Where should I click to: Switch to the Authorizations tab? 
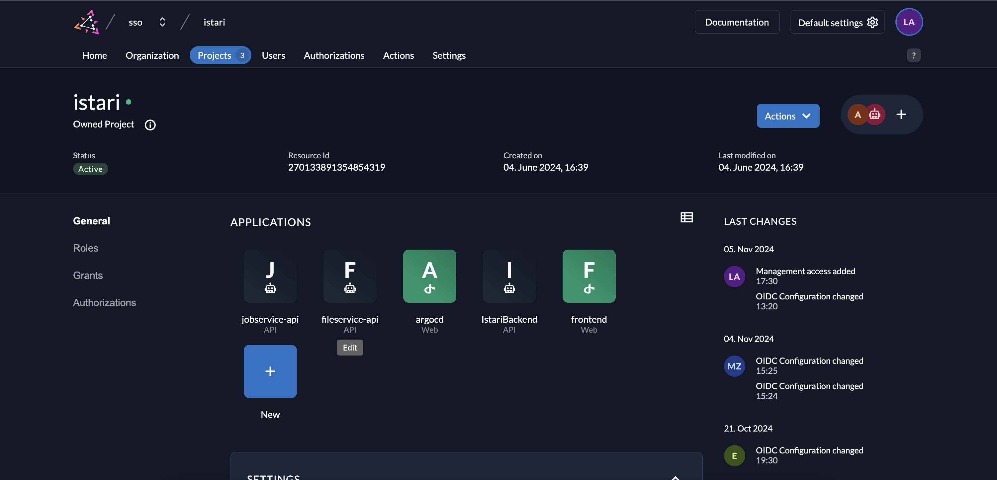pos(334,55)
